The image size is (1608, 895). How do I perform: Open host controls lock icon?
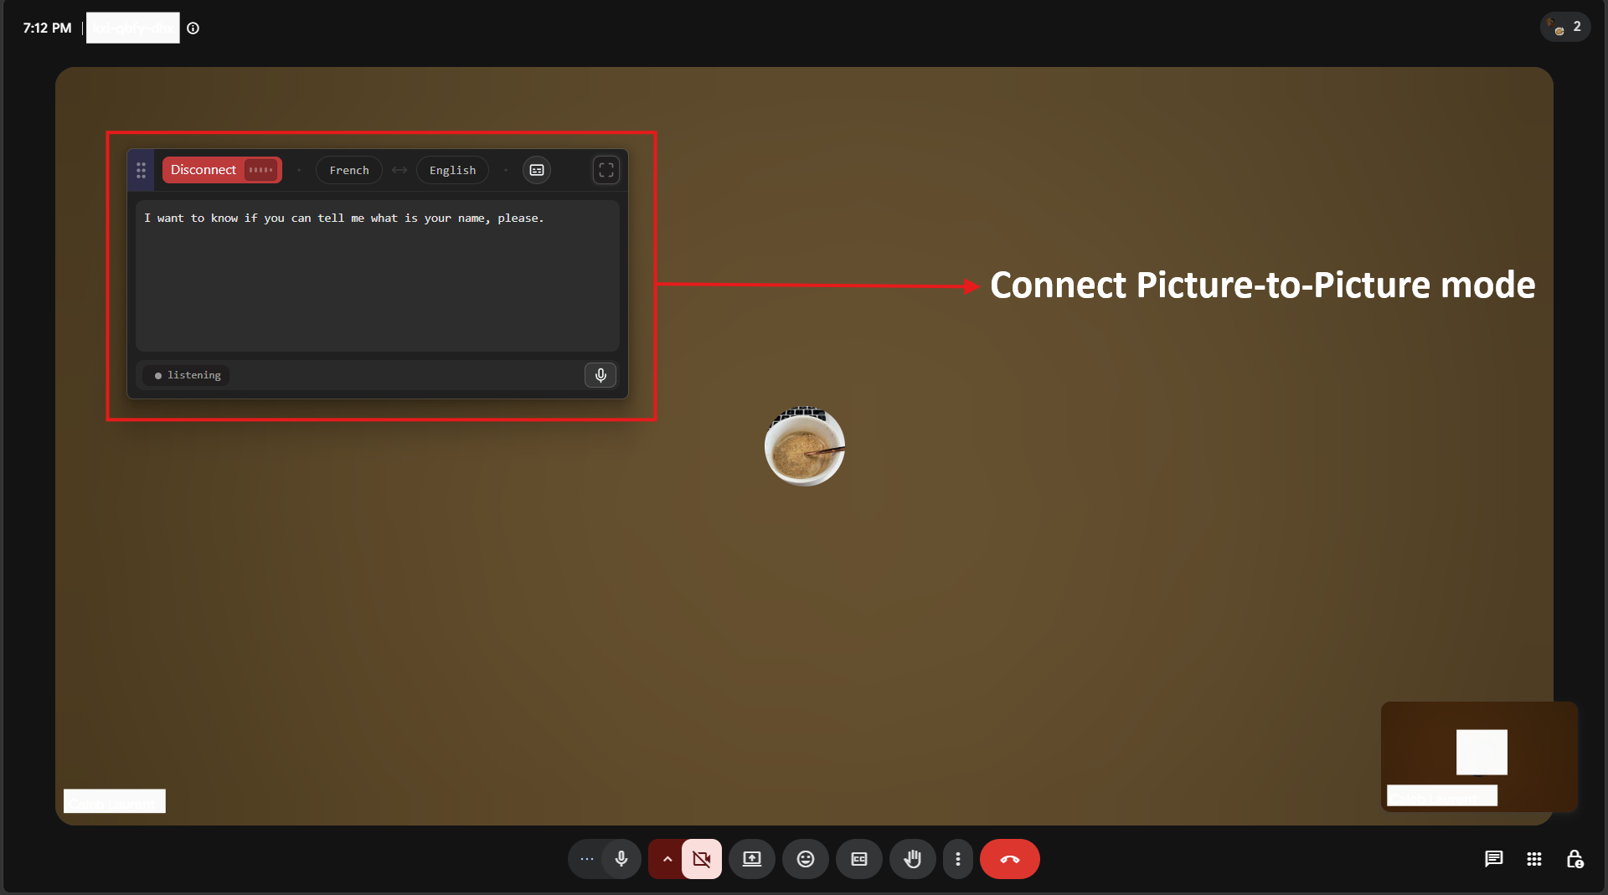tap(1574, 859)
